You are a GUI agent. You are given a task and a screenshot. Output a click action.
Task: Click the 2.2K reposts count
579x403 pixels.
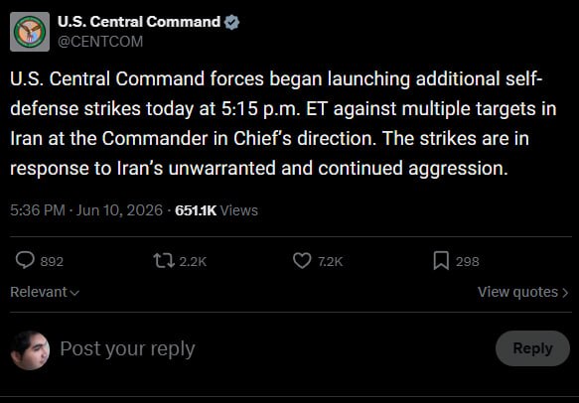click(x=193, y=262)
